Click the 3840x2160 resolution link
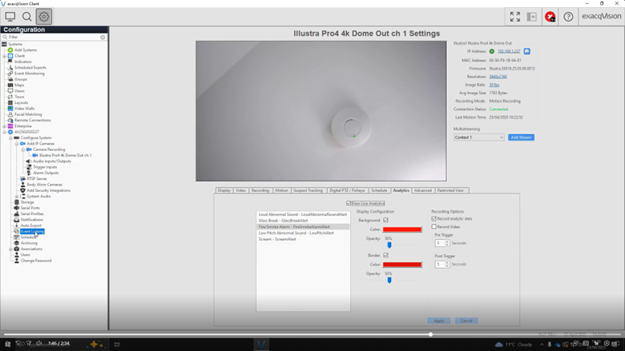 [498, 77]
